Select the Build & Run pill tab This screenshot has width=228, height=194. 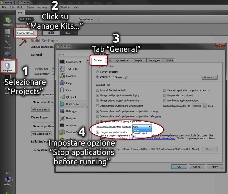pyautogui.click(x=26, y=19)
